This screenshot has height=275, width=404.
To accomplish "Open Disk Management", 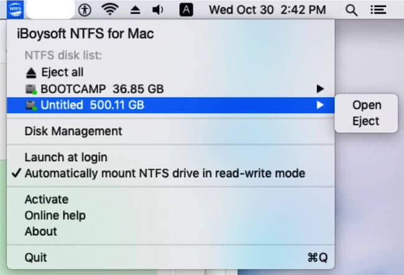I will (73, 131).
